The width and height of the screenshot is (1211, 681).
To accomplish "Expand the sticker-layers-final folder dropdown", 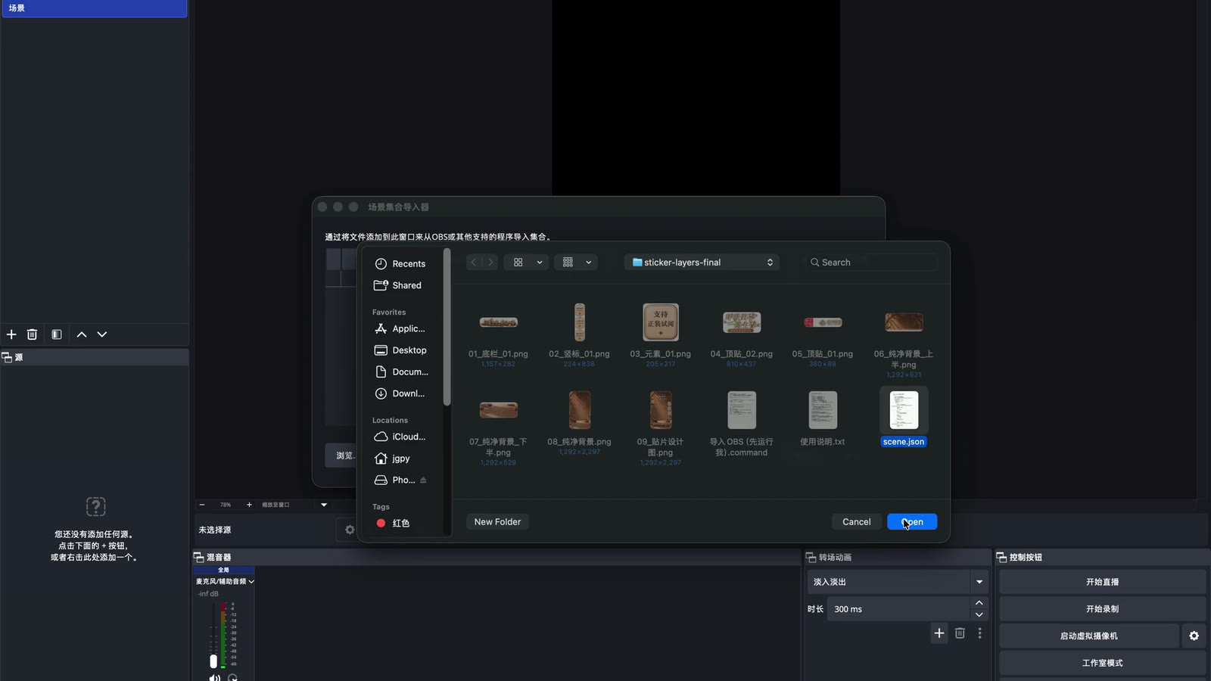I will point(702,263).
